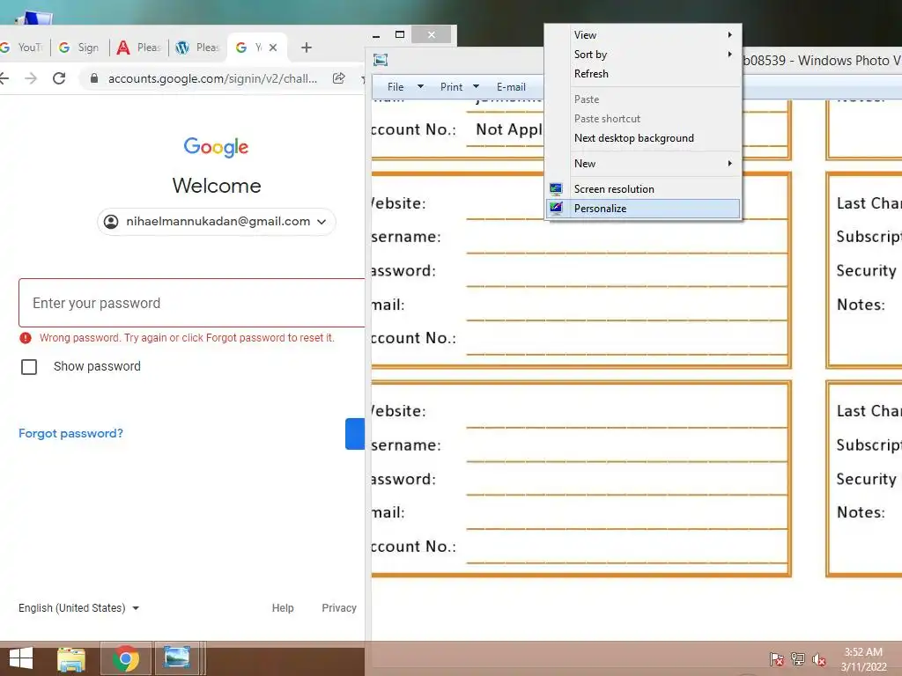Toggle the Show password checkbox
902x676 pixels.
[29, 367]
